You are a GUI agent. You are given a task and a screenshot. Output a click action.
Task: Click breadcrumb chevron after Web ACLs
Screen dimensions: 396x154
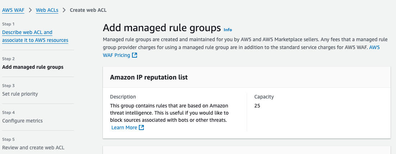64,10
